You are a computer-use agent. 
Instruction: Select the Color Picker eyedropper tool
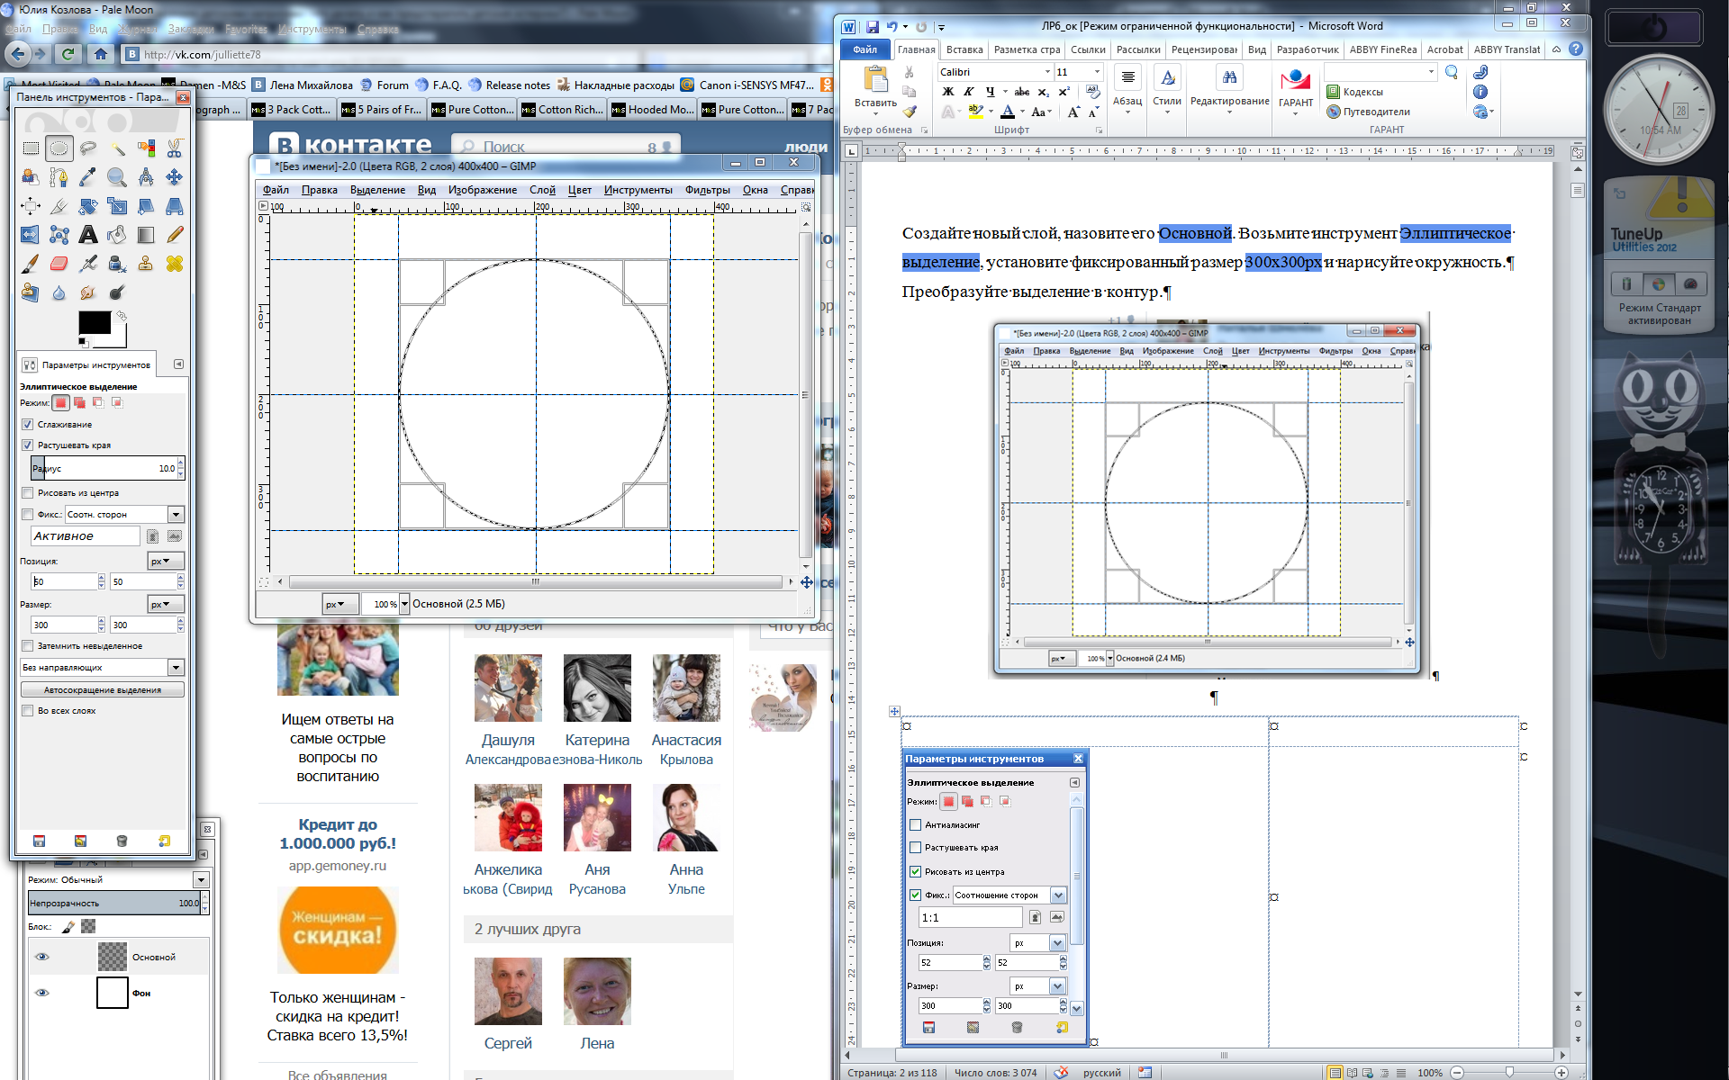88,177
